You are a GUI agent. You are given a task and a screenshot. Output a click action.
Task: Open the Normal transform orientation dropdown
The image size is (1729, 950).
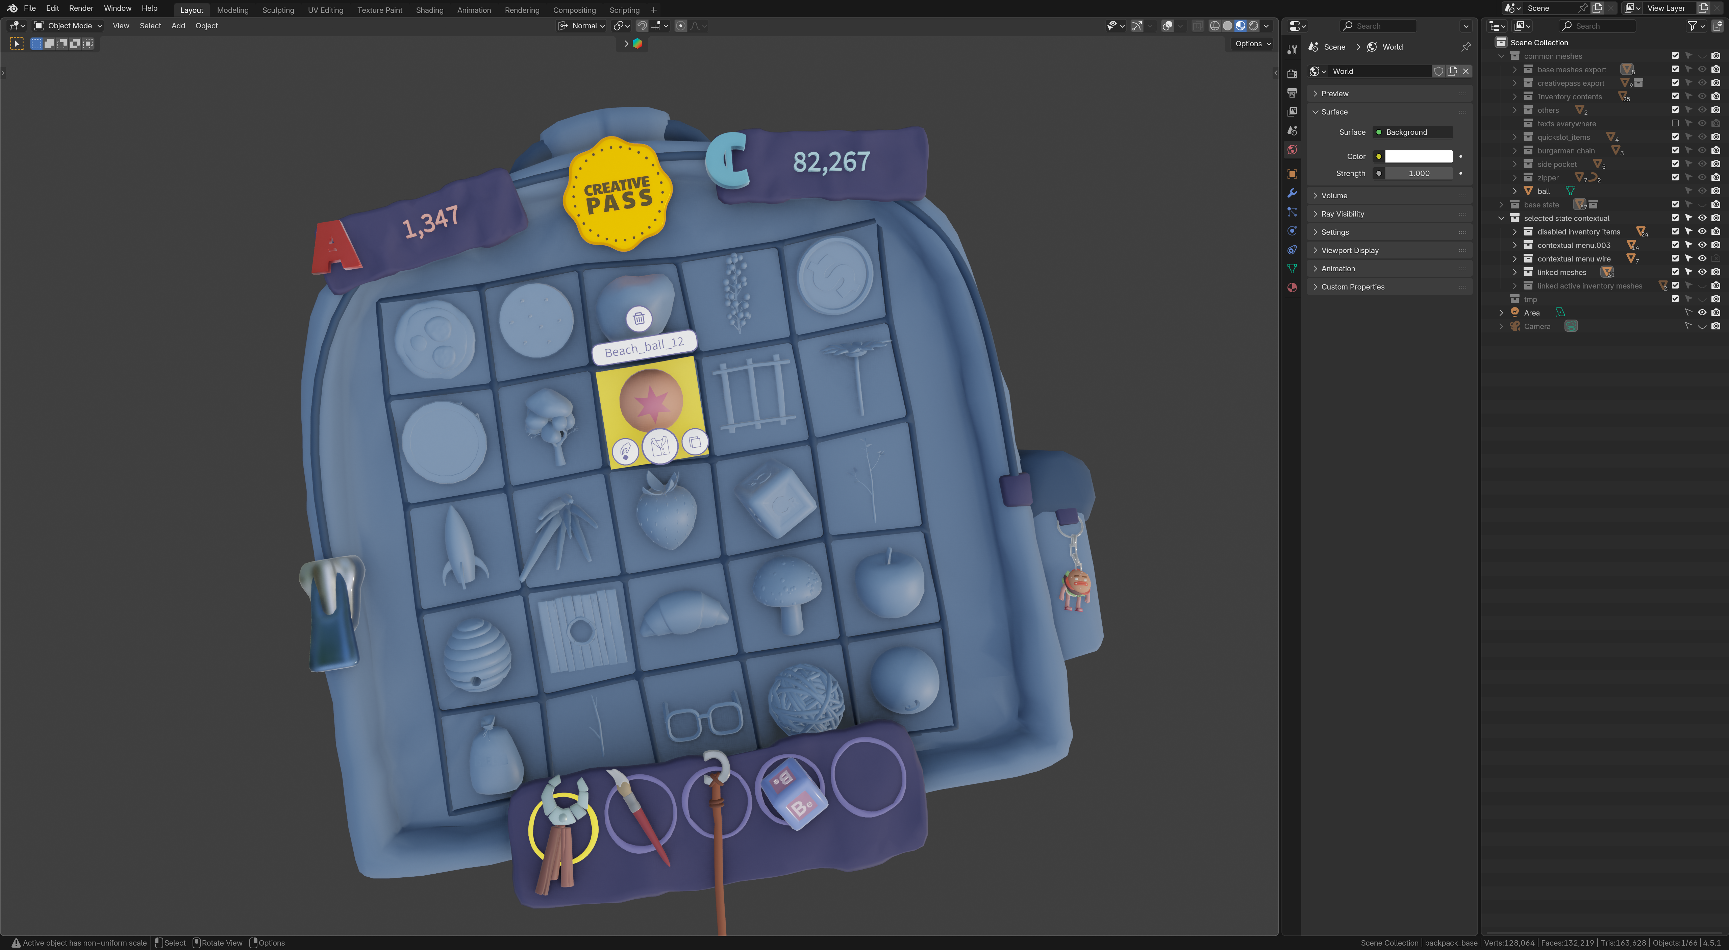point(582,26)
